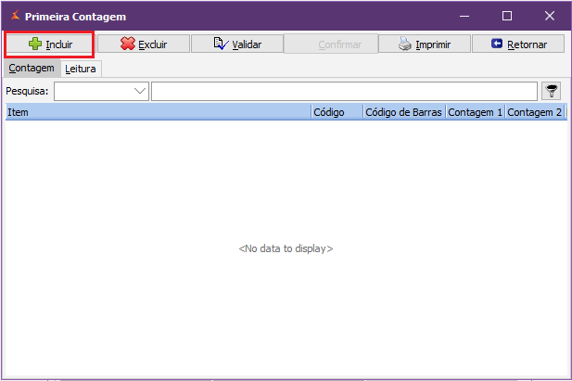
Task: Sort by the Código column header
Action: point(337,112)
